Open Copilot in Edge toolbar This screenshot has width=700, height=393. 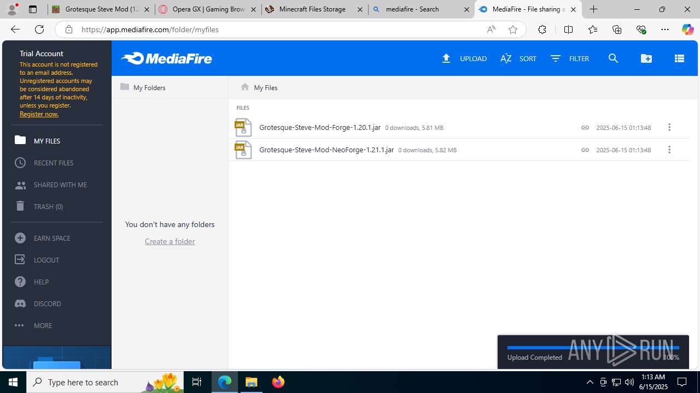pos(687,29)
